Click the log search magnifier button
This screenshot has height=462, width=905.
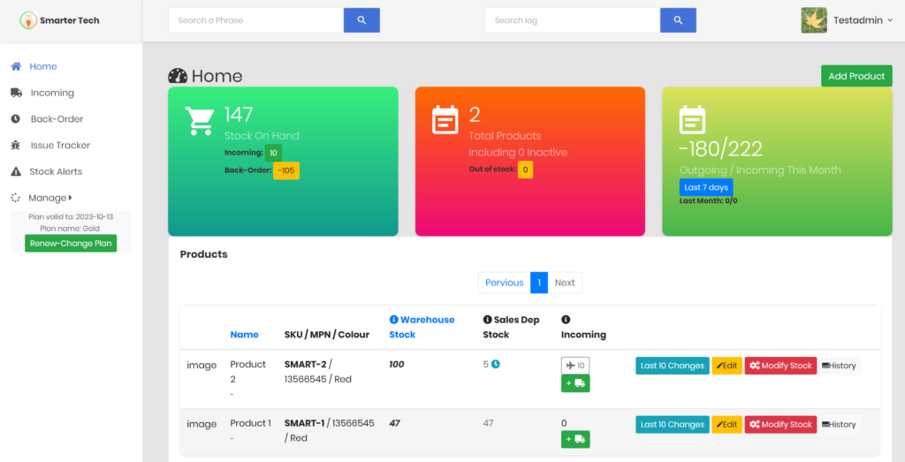coord(678,20)
